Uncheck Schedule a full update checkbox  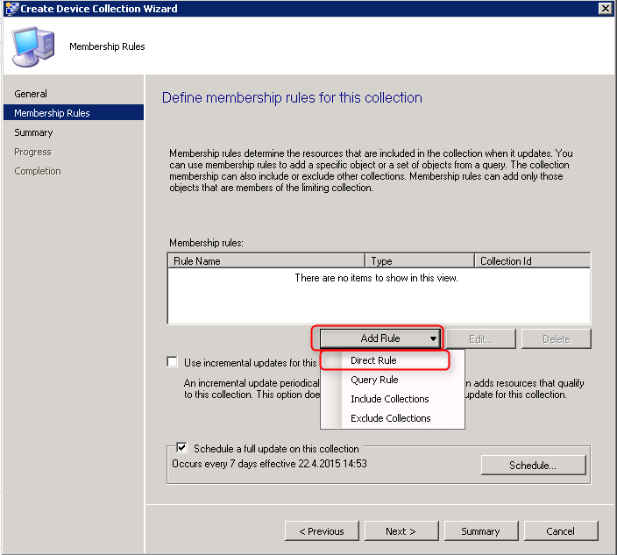pos(181,447)
